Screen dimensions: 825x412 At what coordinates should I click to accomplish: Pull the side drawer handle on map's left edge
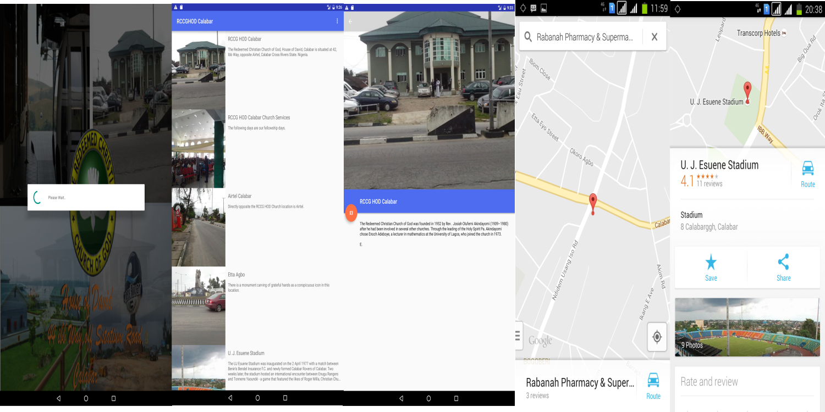point(518,336)
